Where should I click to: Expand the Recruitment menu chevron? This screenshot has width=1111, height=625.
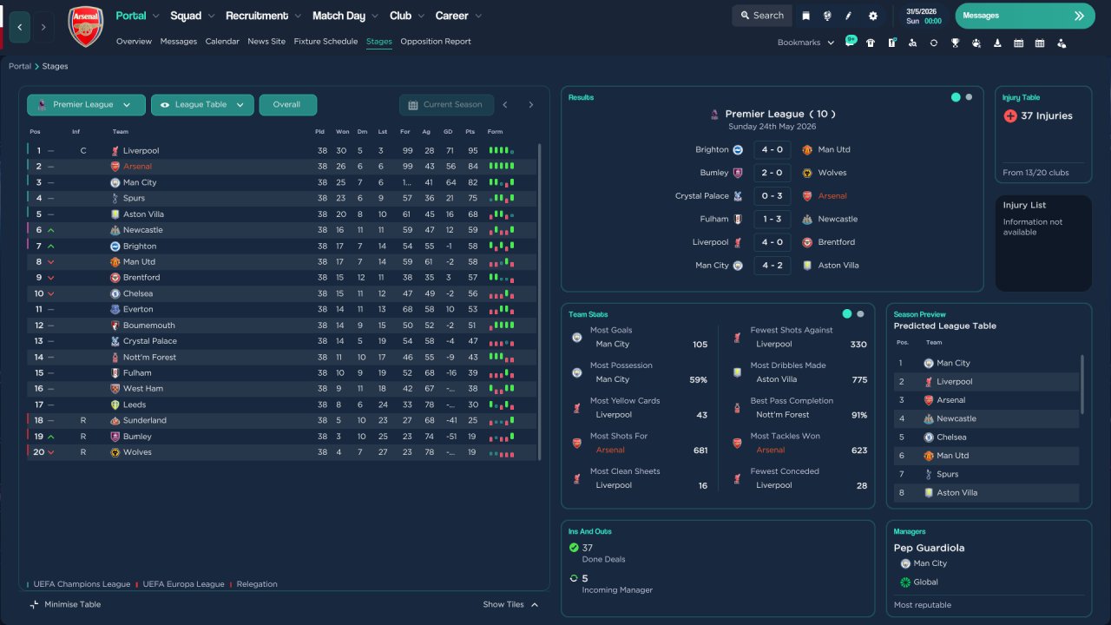[298, 16]
